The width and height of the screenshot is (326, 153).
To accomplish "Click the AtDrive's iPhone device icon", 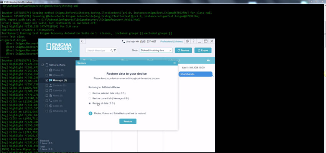I will [47, 65].
